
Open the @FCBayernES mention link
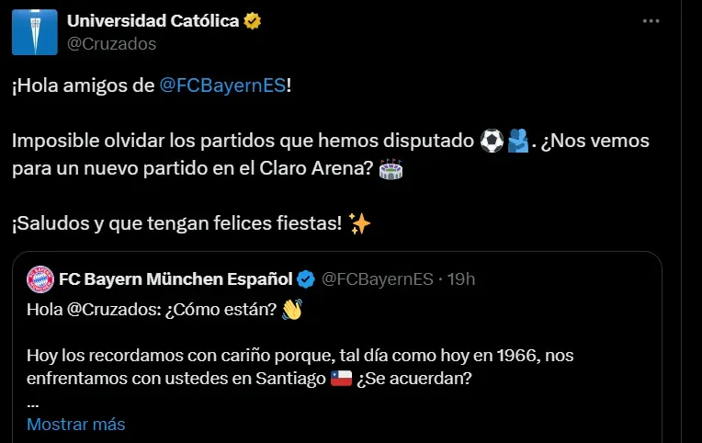(222, 85)
